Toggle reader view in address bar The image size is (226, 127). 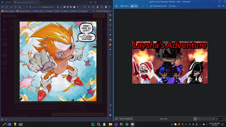(x=58, y=7)
